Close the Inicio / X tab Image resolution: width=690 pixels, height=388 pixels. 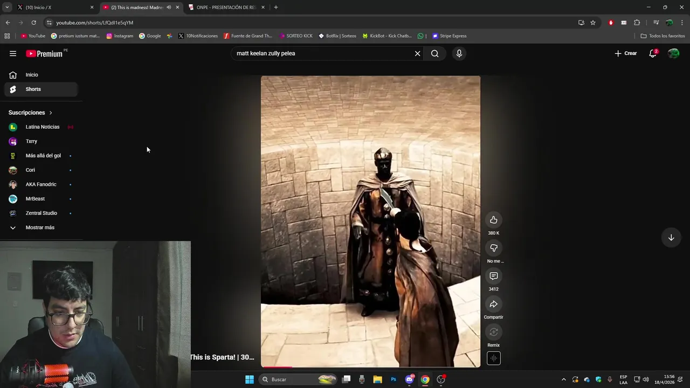92,8
